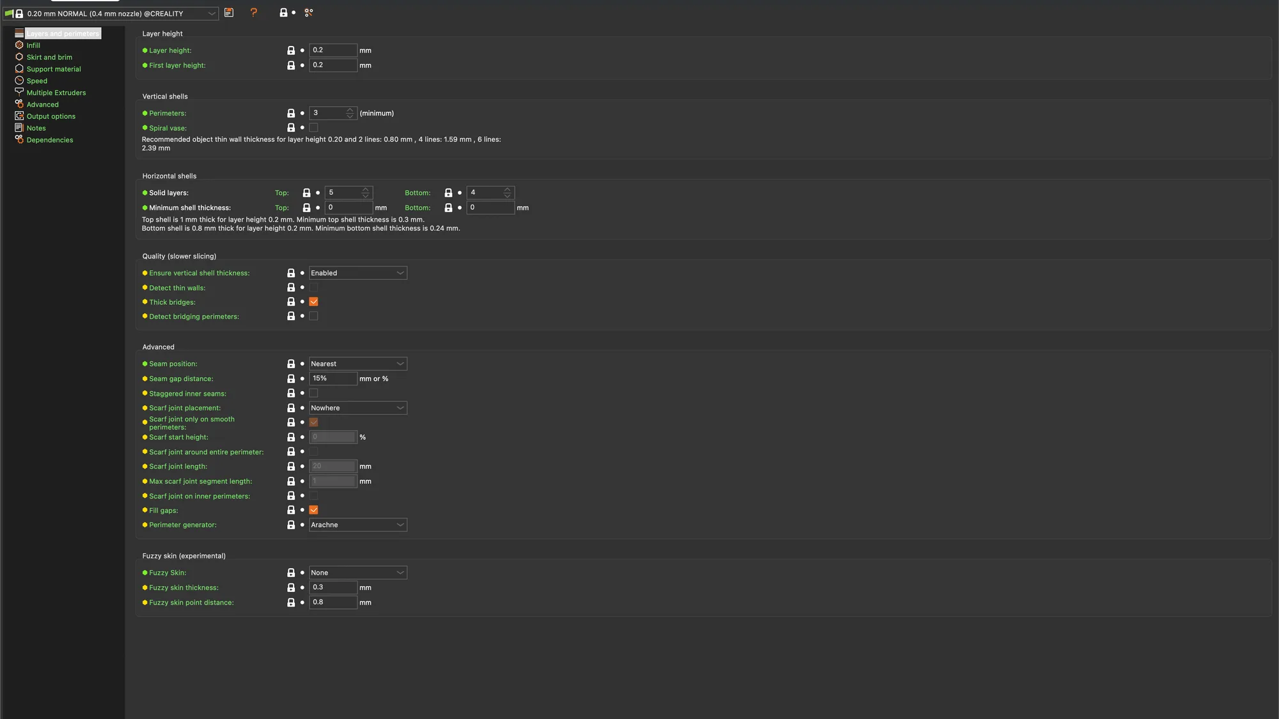Select Infill in the sidebar
The width and height of the screenshot is (1279, 719).
[33, 45]
